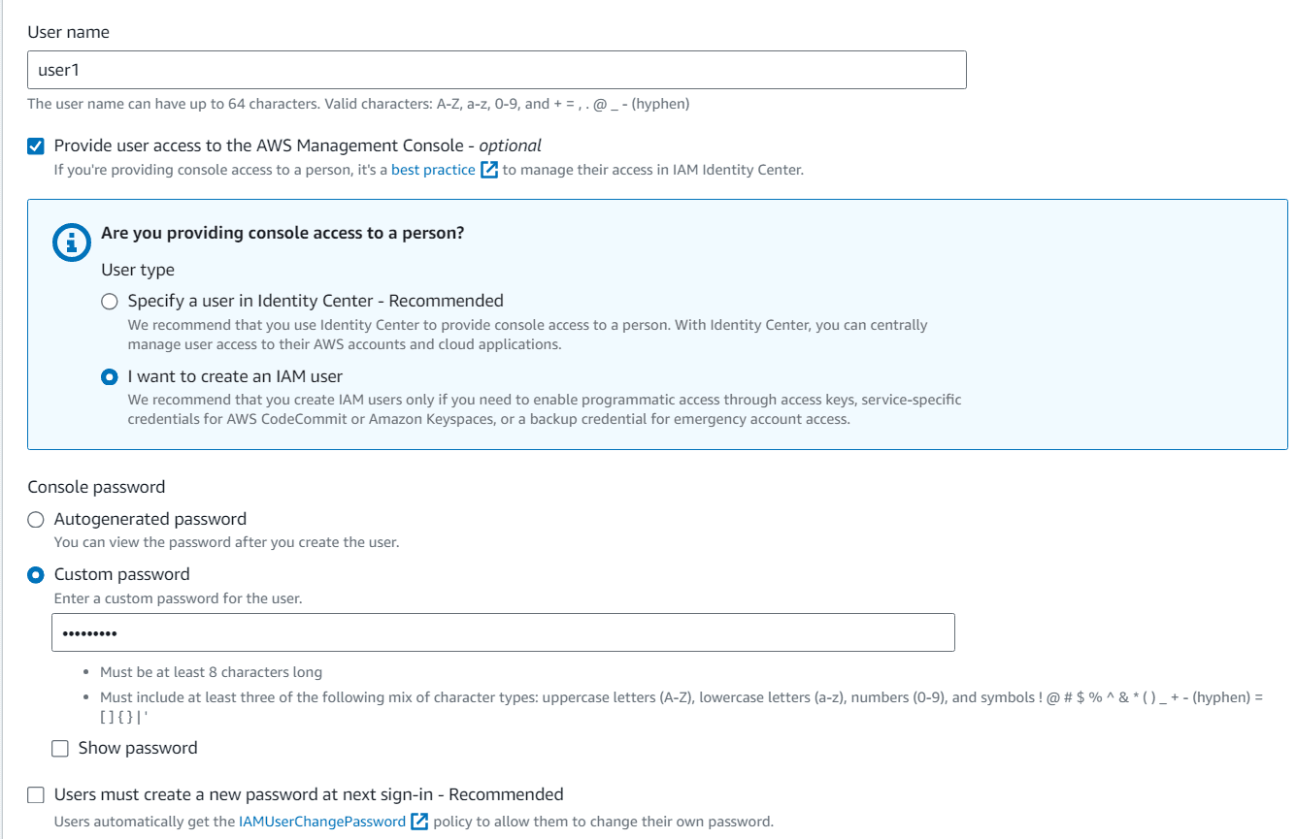This screenshot has height=839, width=1297.
Task: Open the best practice link
Action: pos(433,169)
